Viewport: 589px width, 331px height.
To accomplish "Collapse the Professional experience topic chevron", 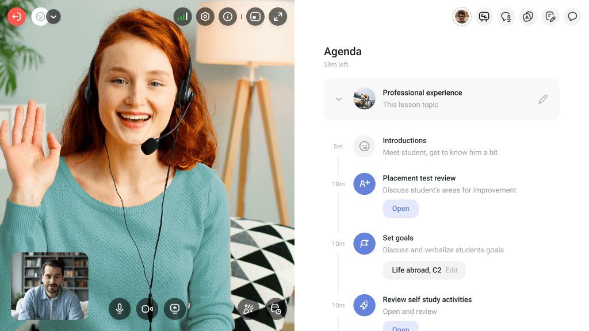I will pos(339,99).
